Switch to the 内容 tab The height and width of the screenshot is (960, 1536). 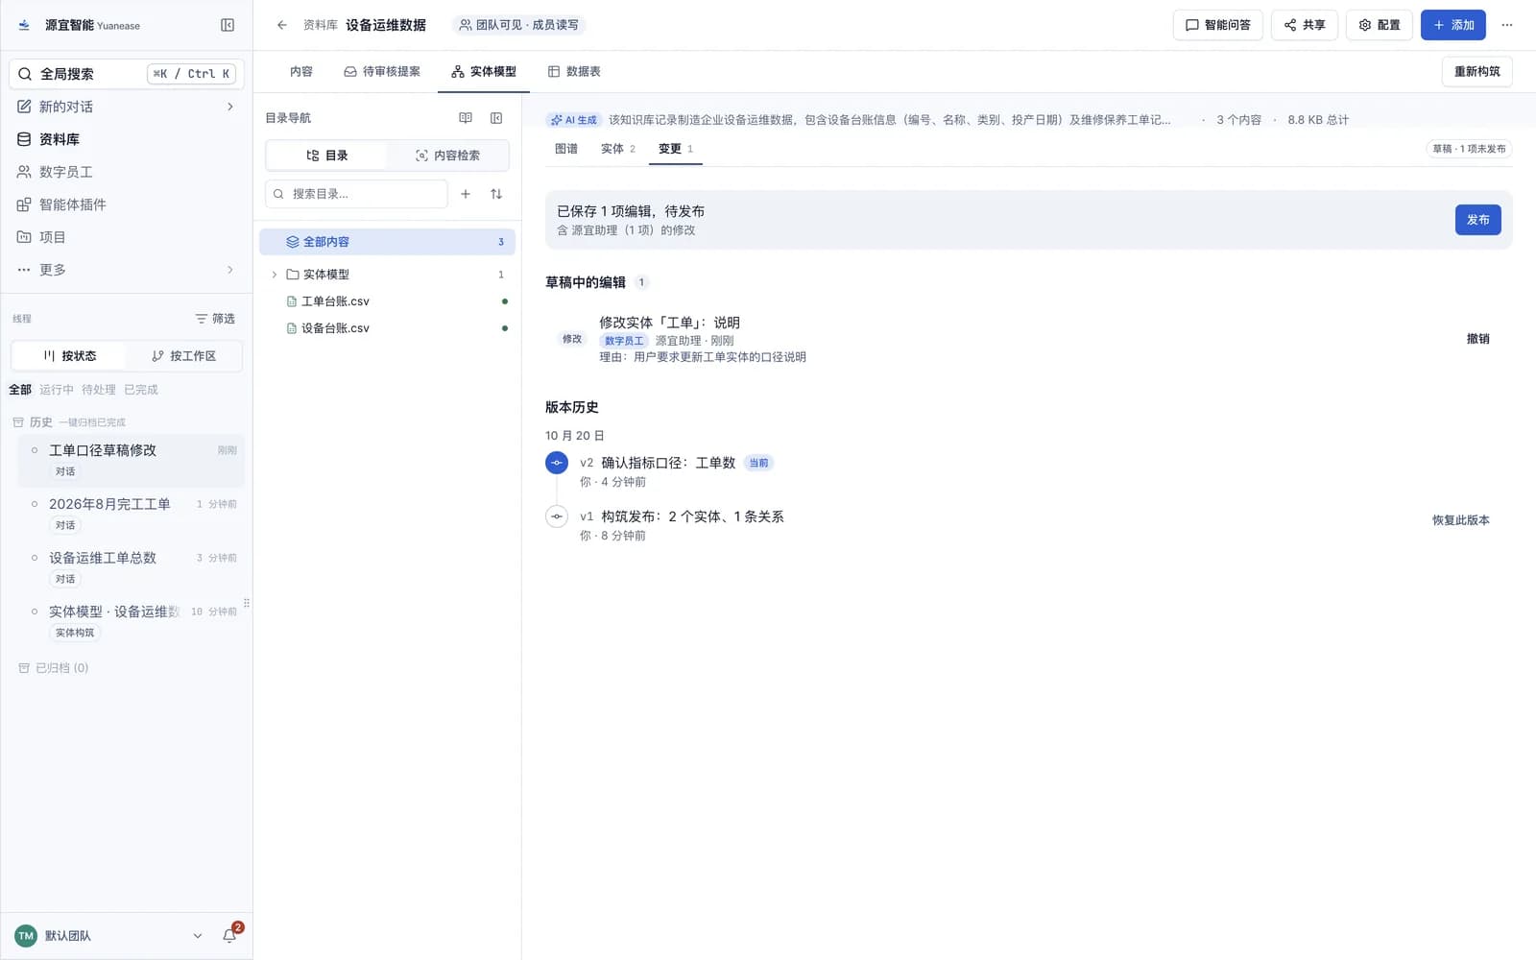[301, 72]
